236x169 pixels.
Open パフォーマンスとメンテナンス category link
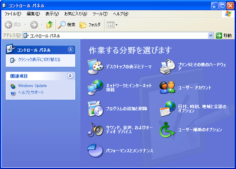130,151
